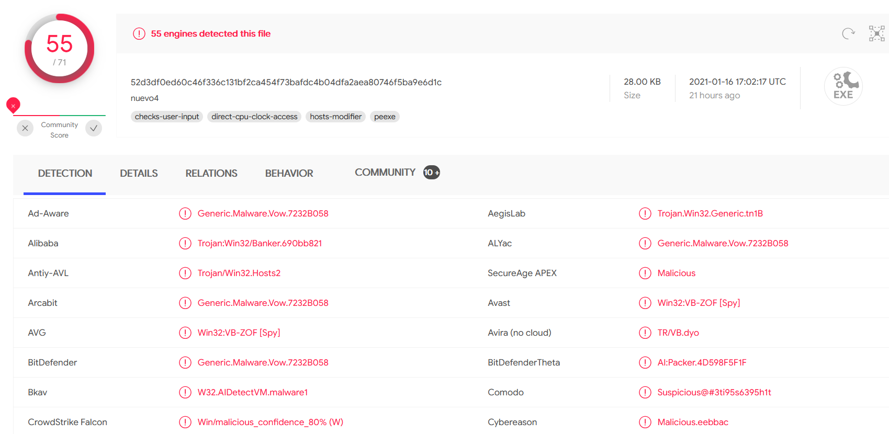Screen dimensions: 889x434
Task: Click the 55/71 detection score gauge
Action: 60,49
